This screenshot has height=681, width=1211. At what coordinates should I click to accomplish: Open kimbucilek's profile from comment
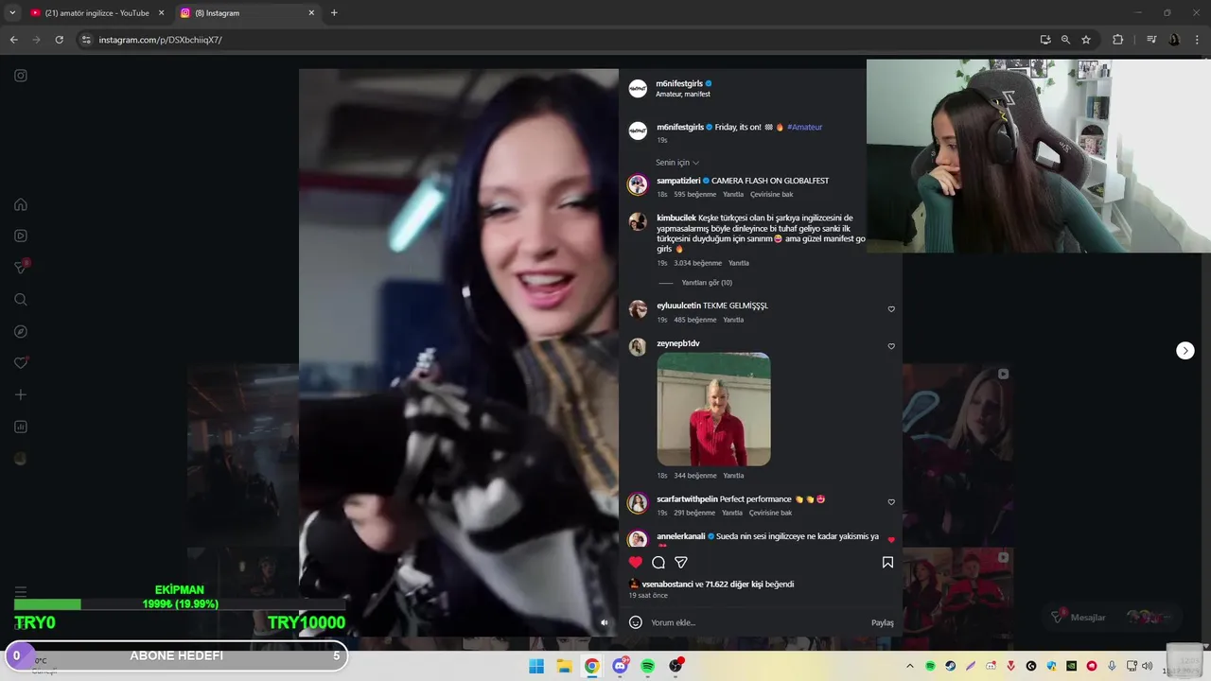pyautogui.click(x=676, y=218)
